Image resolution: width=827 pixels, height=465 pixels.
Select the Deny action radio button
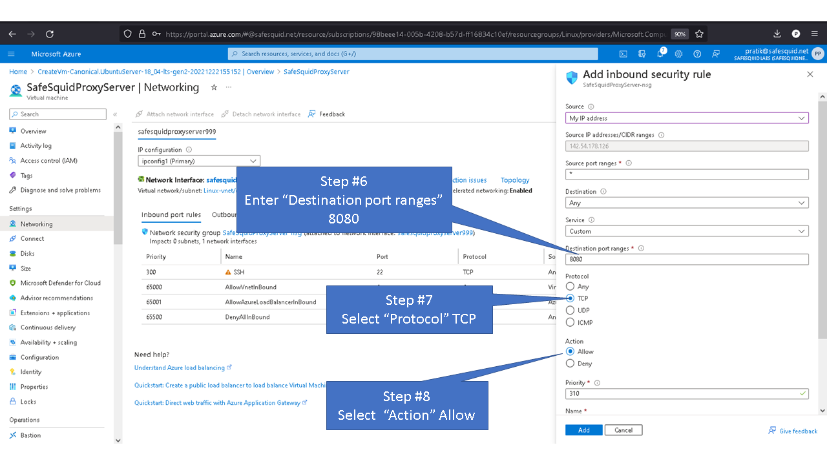point(570,364)
